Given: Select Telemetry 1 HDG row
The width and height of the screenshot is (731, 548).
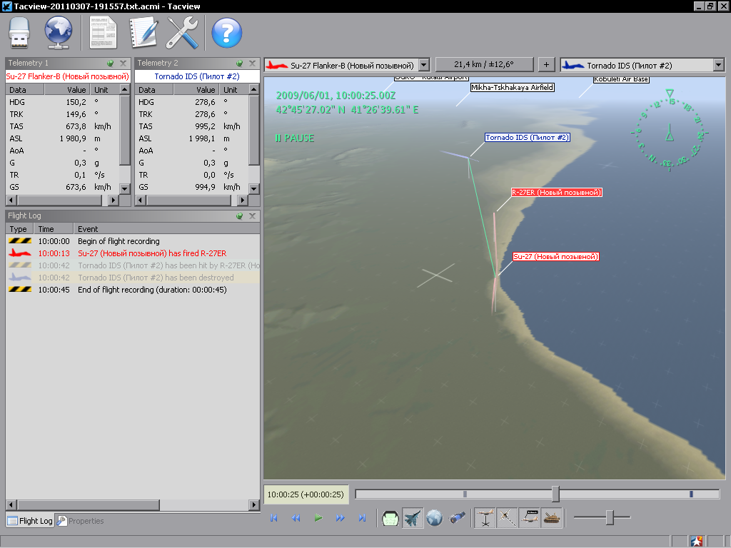Looking at the screenshot, I should (x=63, y=101).
